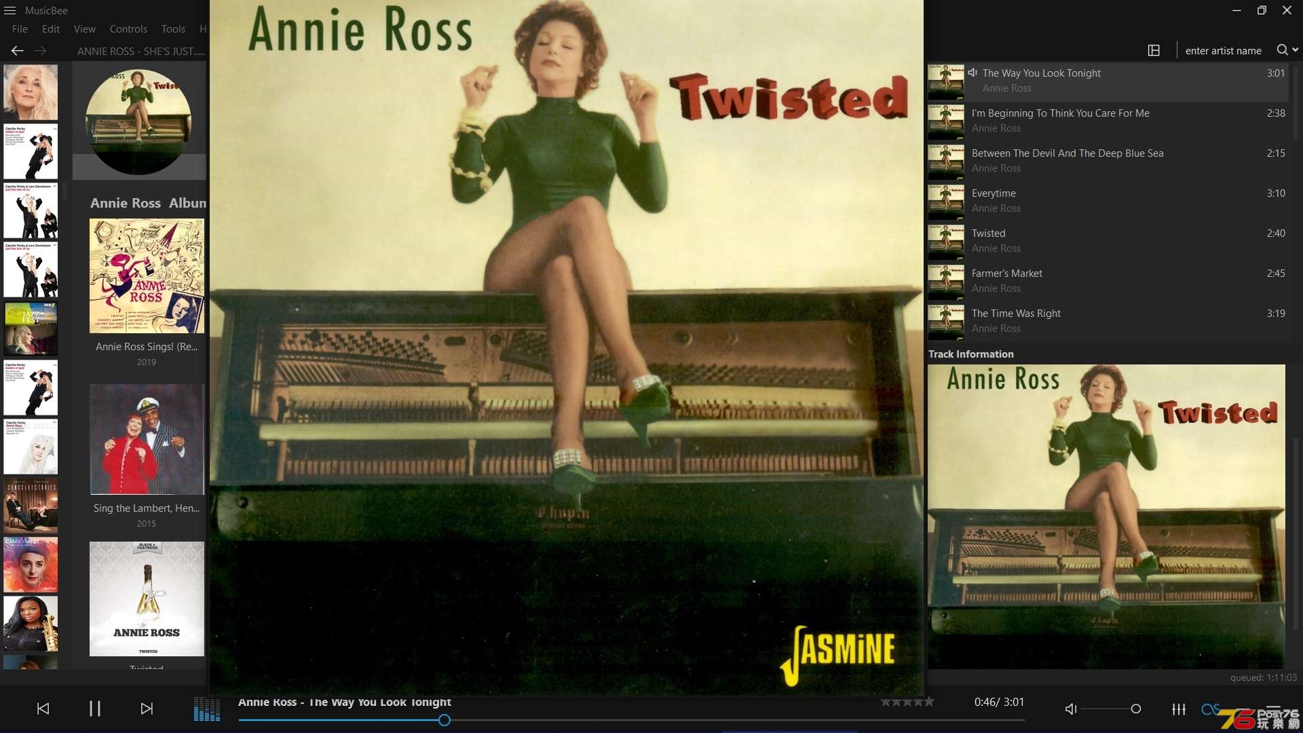Screen dimensions: 1303x733
Task: Click the Track Information album artwork
Action: [x=1106, y=516]
